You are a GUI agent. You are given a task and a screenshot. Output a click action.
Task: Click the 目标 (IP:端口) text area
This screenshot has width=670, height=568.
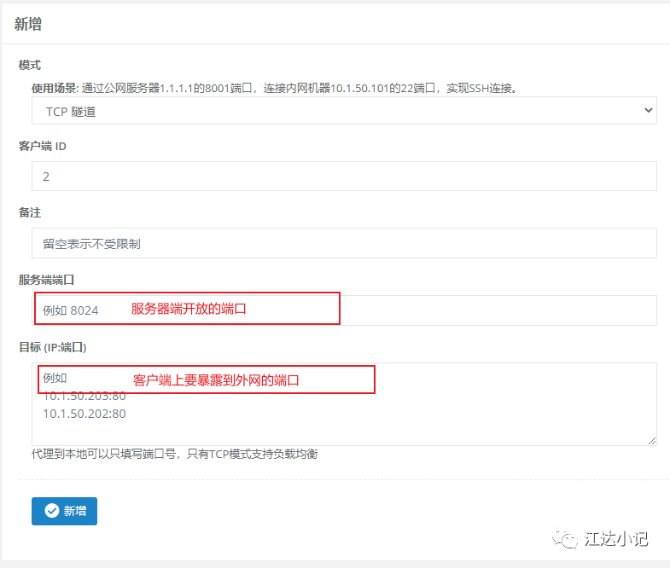tap(344, 404)
